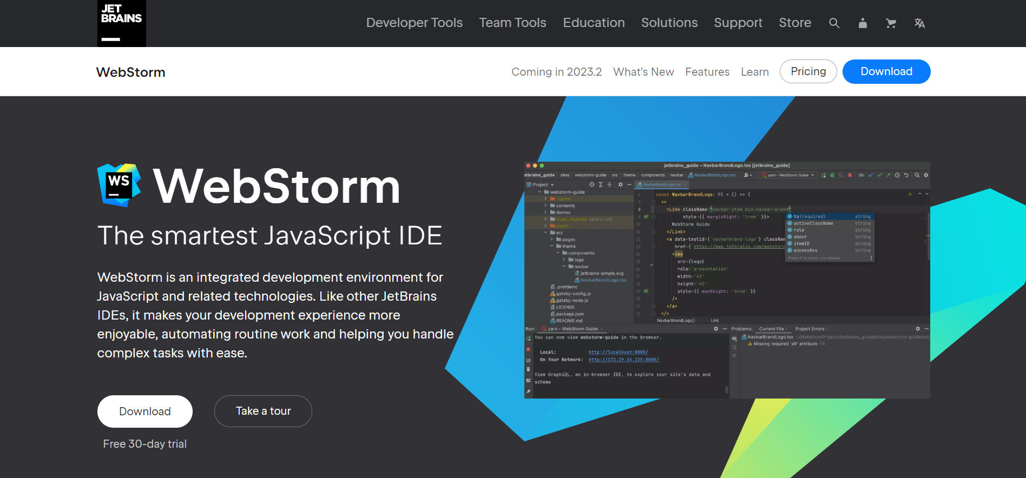Screen dimensions: 1026x478
Task: Open the language selector icon
Action: point(919,23)
